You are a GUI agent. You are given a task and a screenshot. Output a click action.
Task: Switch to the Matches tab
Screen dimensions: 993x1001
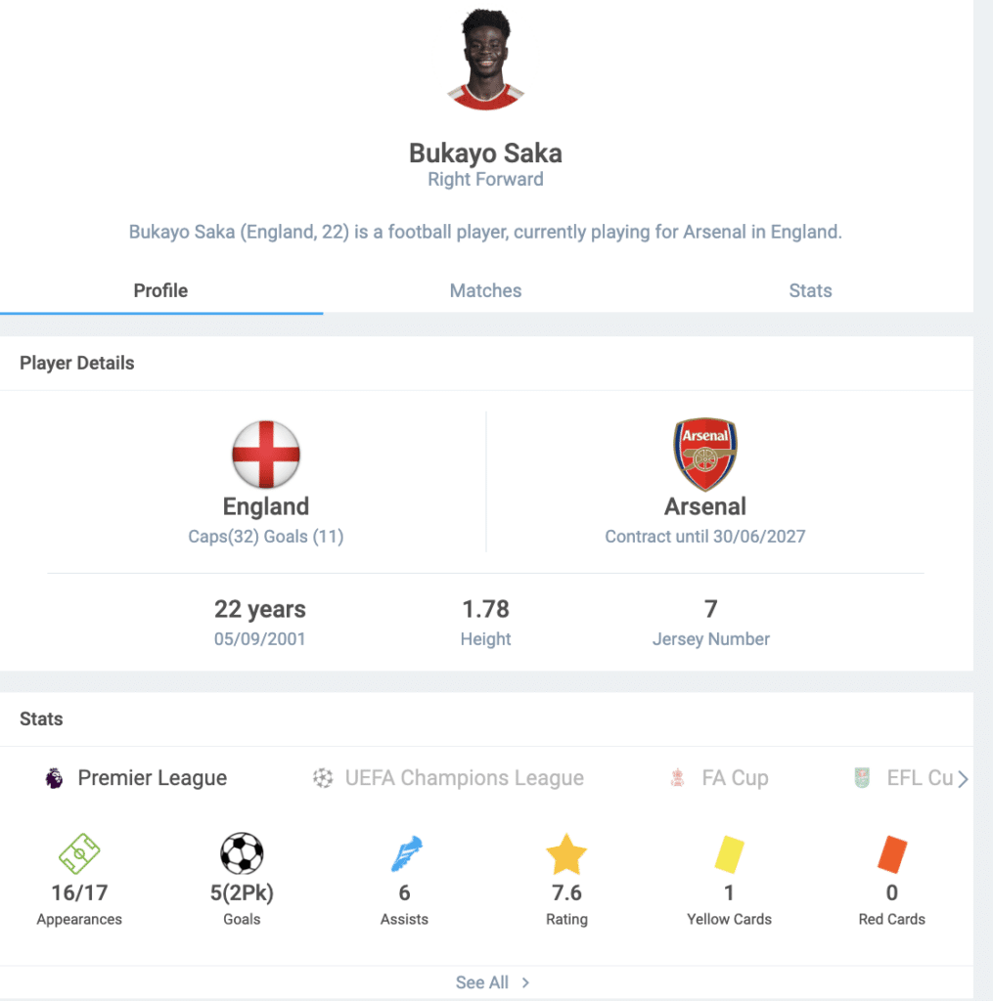tap(485, 290)
